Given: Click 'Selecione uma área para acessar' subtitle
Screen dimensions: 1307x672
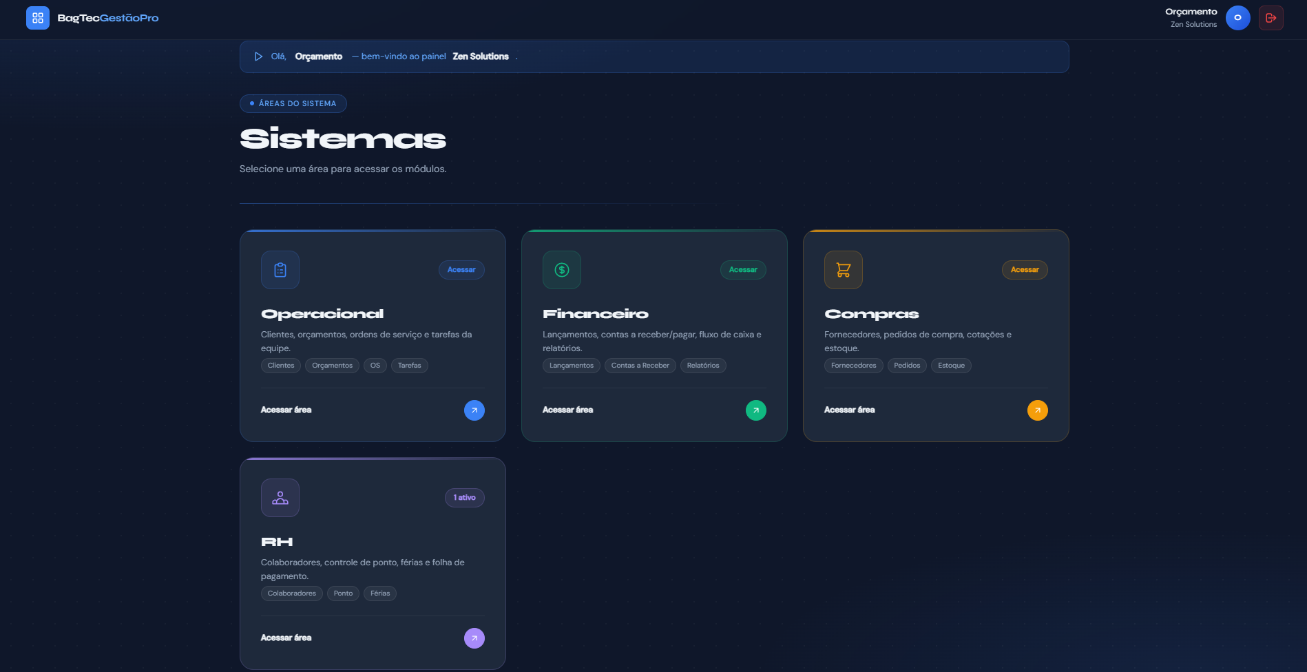Looking at the screenshot, I should [343, 169].
